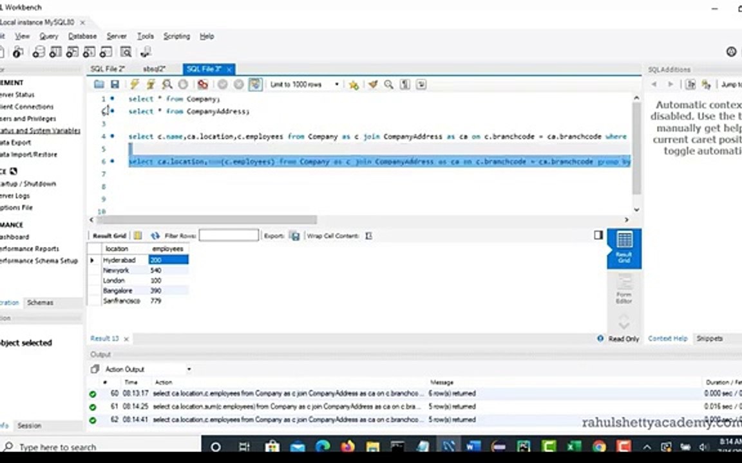This screenshot has width=742, height=463.
Task: Click the new schema icon in the main toolbar
Action: [39, 52]
